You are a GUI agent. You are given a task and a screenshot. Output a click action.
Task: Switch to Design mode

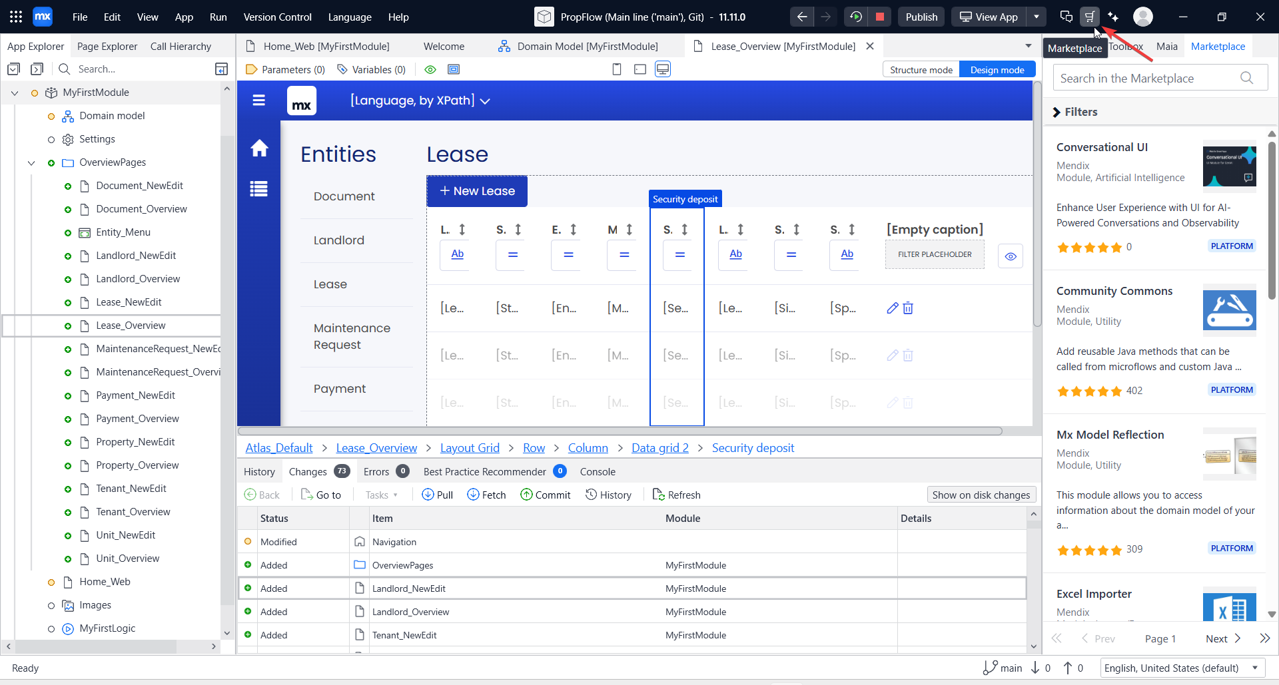997,70
